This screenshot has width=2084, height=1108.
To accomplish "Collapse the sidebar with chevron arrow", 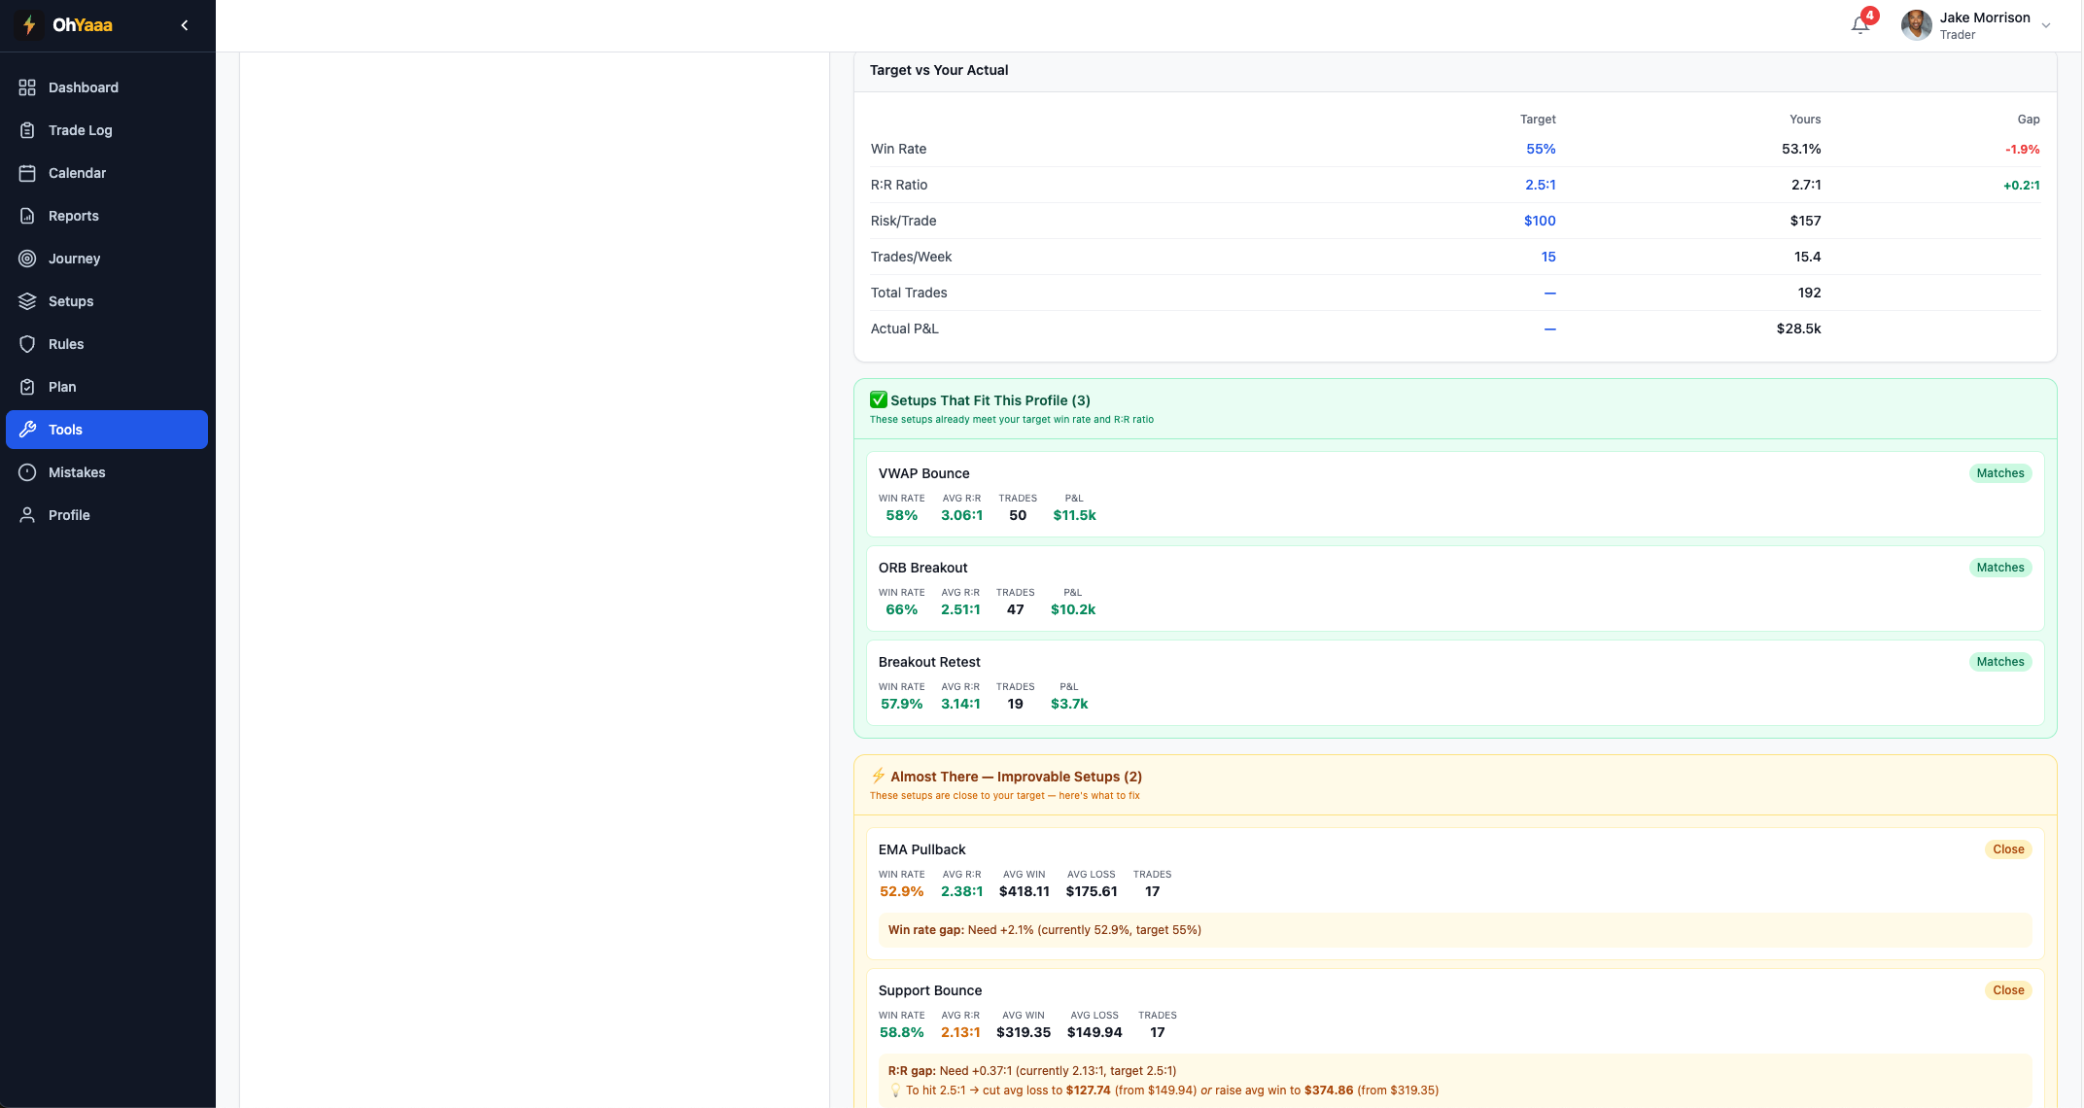I will pos(185,25).
